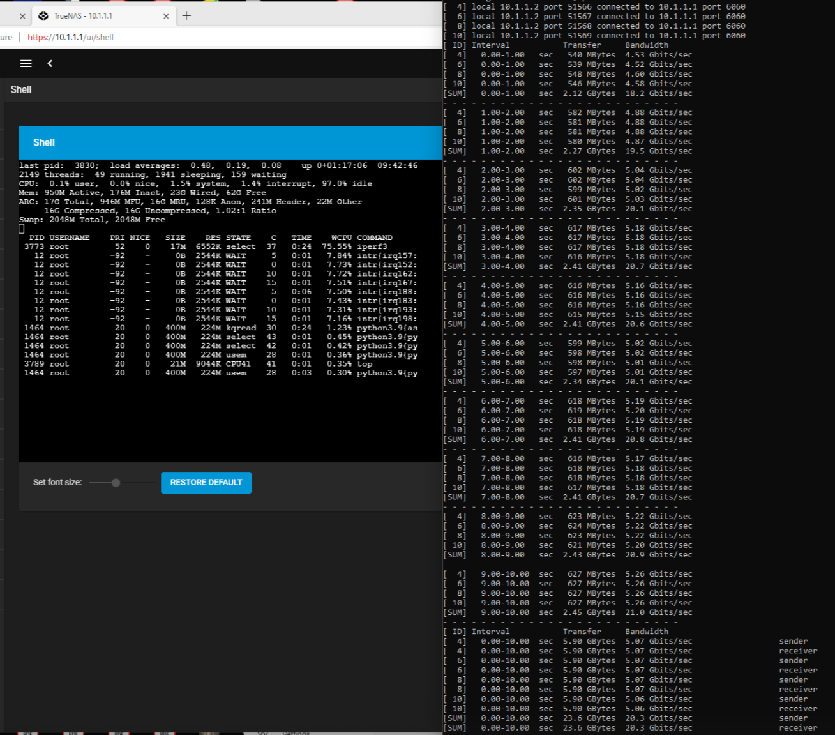Click the font size slider handle
This screenshot has width=835, height=735.
click(x=116, y=483)
